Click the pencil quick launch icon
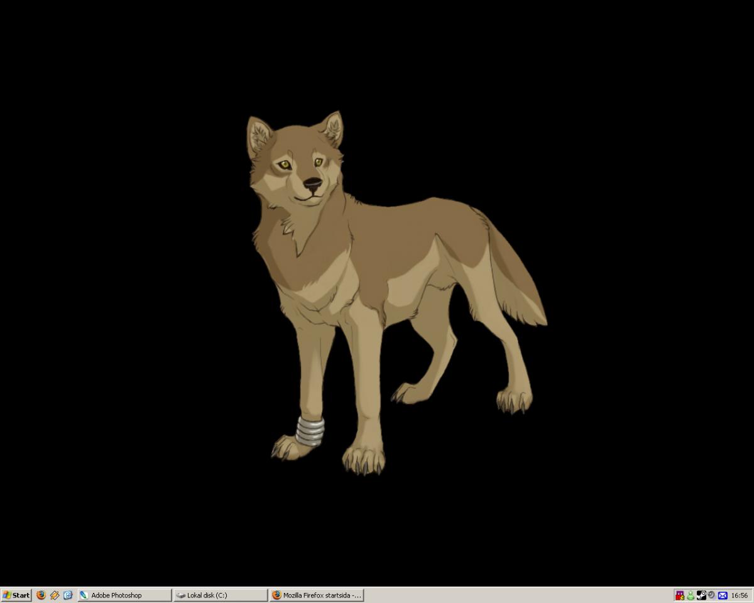The height and width of the screenshot is (603, 754). pos(55,595)
